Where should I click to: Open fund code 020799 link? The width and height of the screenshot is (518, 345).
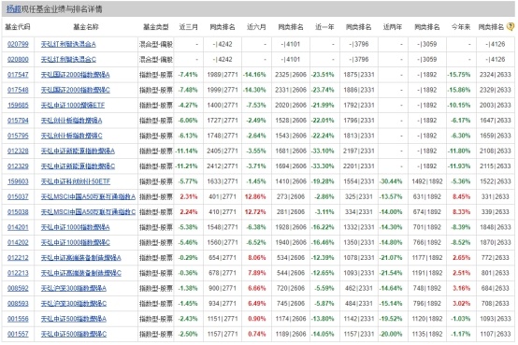click(18, 44)
